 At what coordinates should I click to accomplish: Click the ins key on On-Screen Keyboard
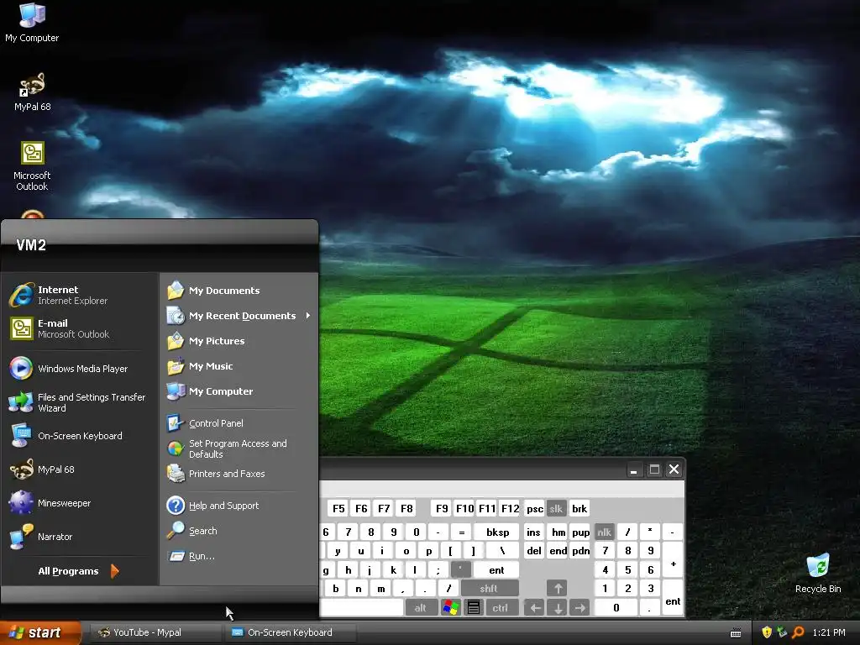(x=533, y=532)
